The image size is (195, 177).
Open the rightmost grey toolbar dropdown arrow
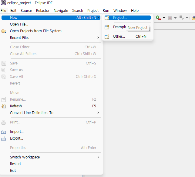187,18
